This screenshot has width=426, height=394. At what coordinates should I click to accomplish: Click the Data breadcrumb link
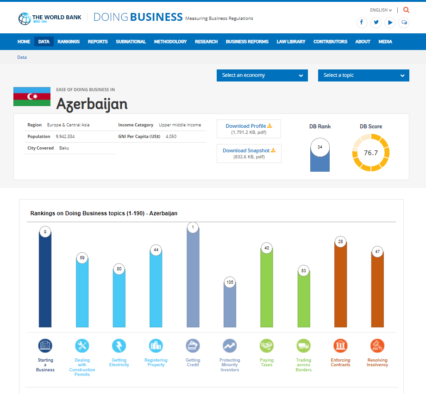pyautogui.click(x=22, y=57)
